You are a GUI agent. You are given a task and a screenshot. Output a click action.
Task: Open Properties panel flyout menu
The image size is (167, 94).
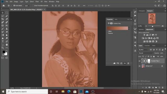[x=131, y=19]
